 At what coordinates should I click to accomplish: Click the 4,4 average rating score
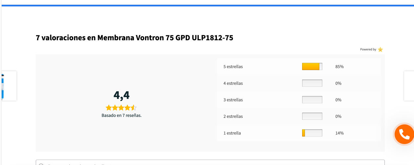(121, 95)
